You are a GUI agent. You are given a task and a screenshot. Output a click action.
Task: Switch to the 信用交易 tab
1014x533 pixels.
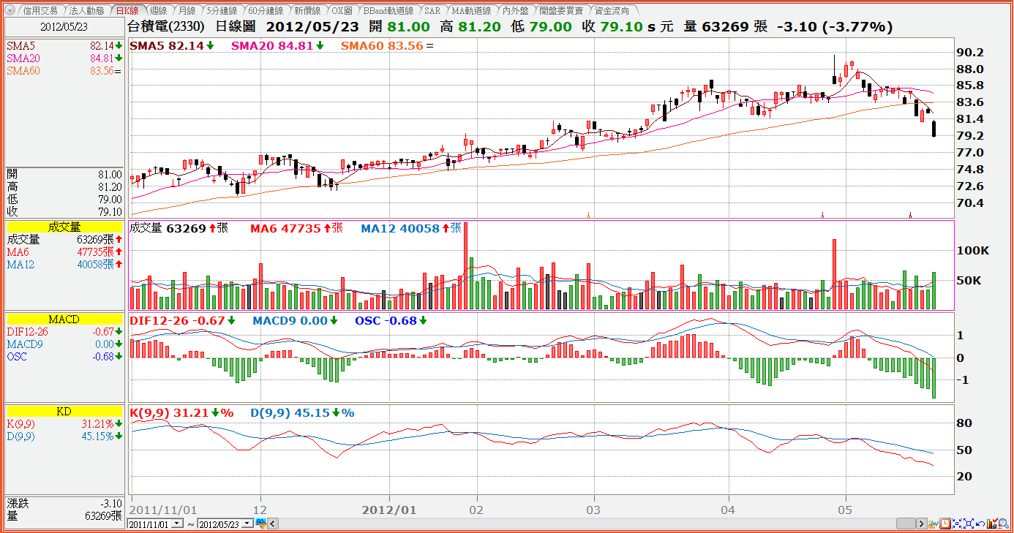[x=40, y=11]
